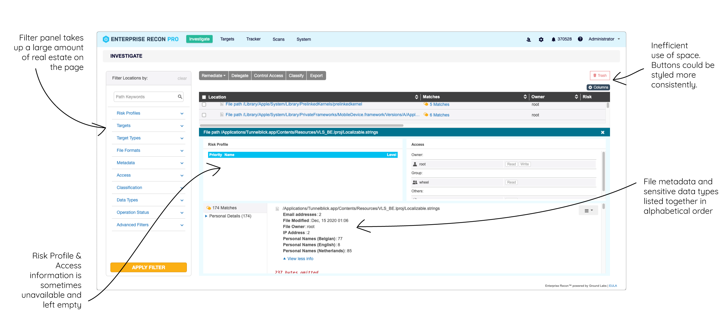The height and width of the screenshot is (321, 728).
Task: Open the Tracker menu
Action: click(253, 39)
